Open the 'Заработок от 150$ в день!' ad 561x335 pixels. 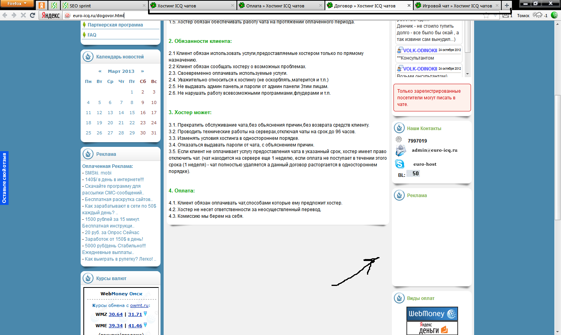click(114, 239)
